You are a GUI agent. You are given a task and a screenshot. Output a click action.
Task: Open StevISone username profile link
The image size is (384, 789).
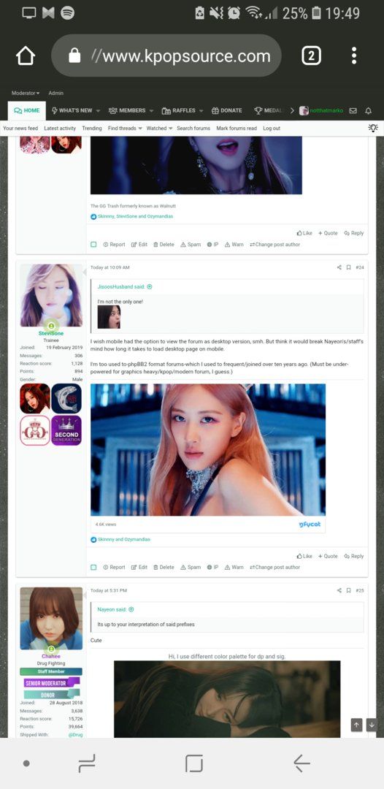[51, 333]
